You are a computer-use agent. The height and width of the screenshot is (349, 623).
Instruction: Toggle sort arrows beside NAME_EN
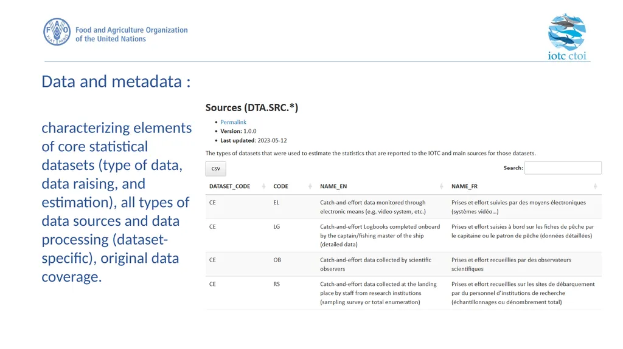(441, 186)
